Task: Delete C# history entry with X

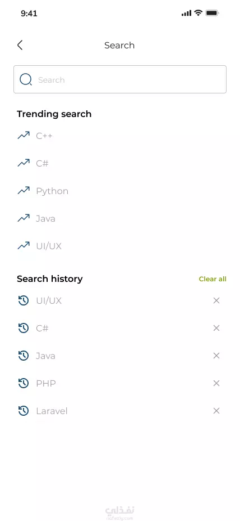Action: (216, 328)
